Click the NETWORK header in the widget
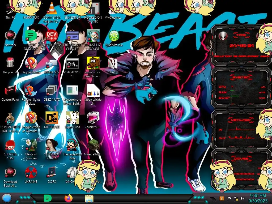 (241, 120)
